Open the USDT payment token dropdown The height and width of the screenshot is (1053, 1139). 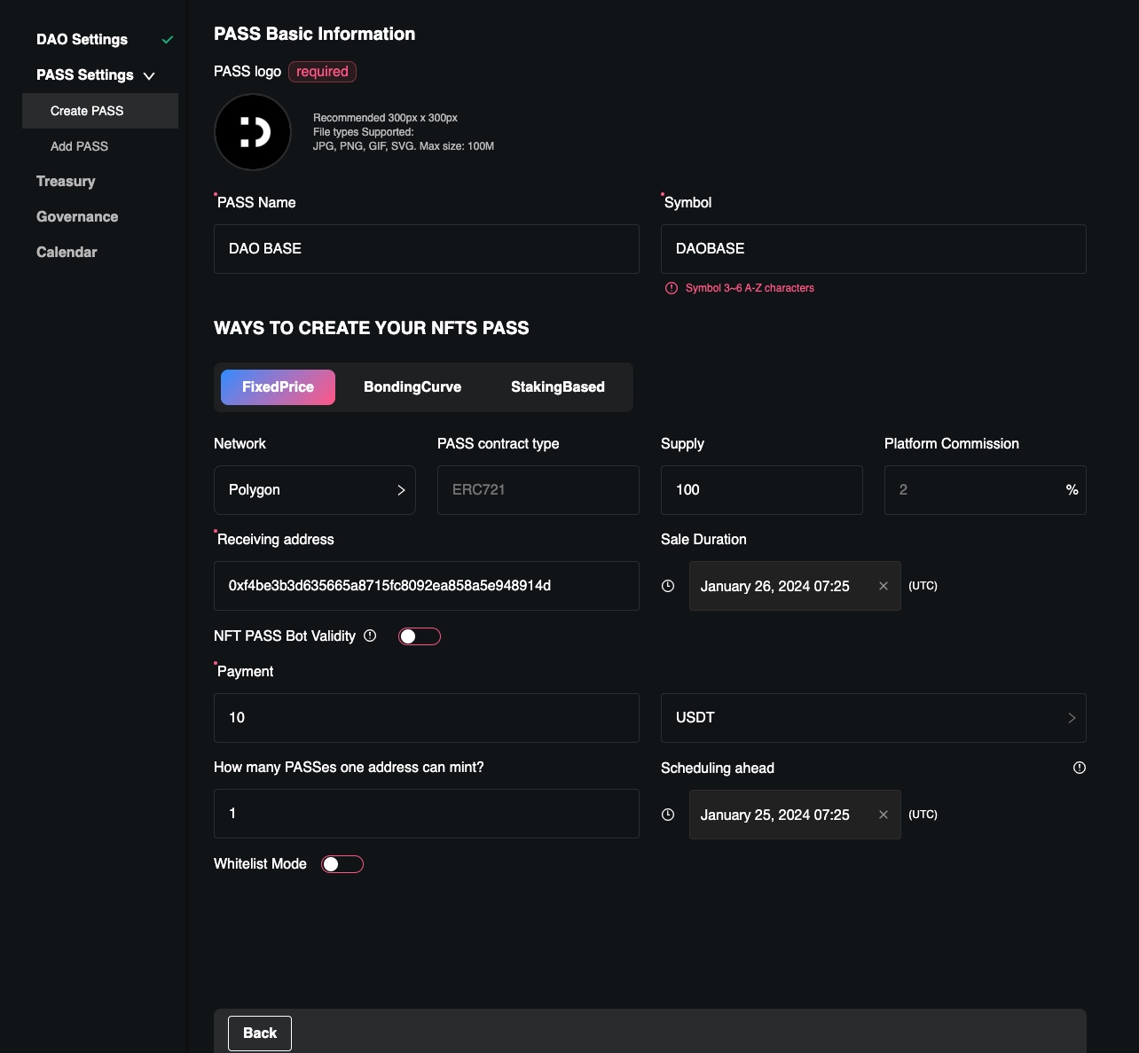pos(873,718)
